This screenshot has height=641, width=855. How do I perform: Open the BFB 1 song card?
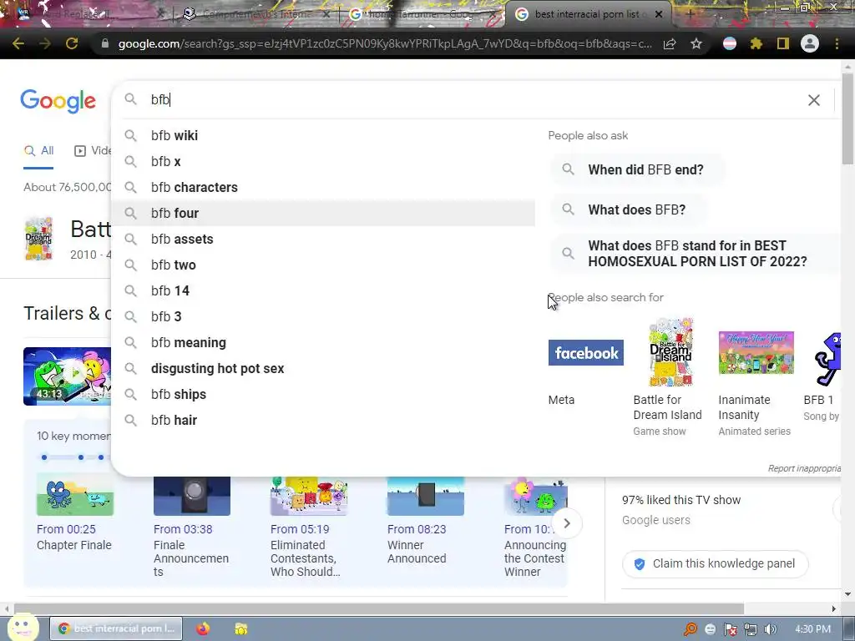click(x=823, y=376)
